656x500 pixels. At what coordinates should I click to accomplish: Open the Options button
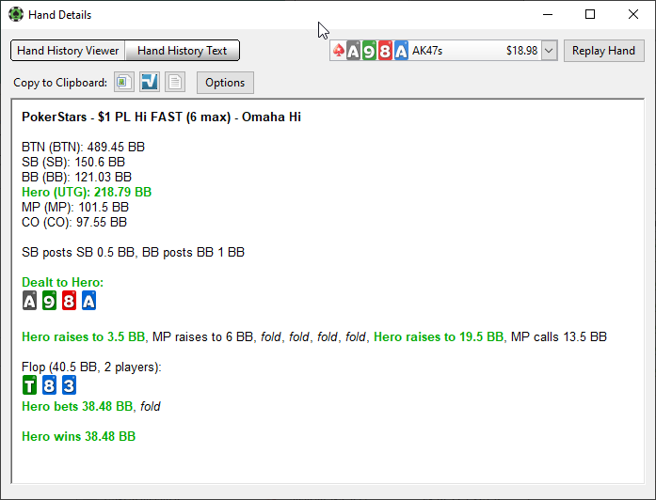coord(225,83)
